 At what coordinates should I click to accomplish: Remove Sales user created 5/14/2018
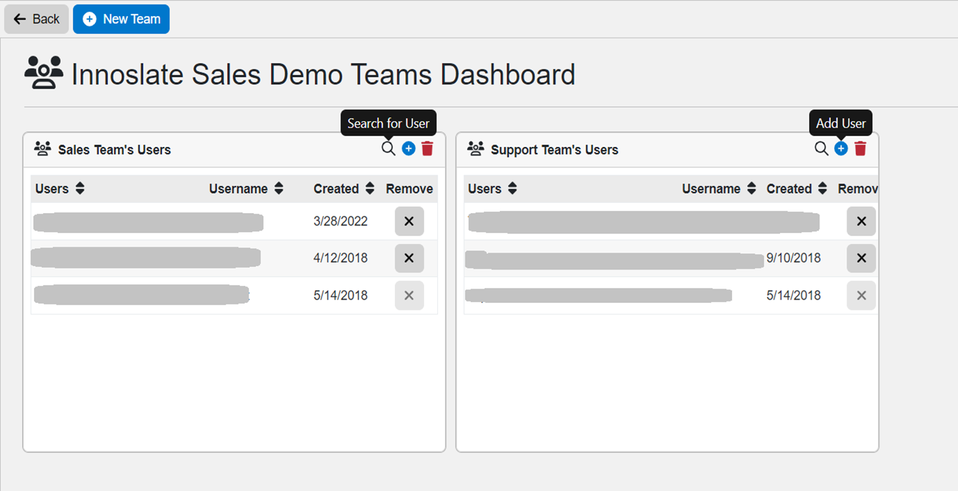(x=409, y=295)
